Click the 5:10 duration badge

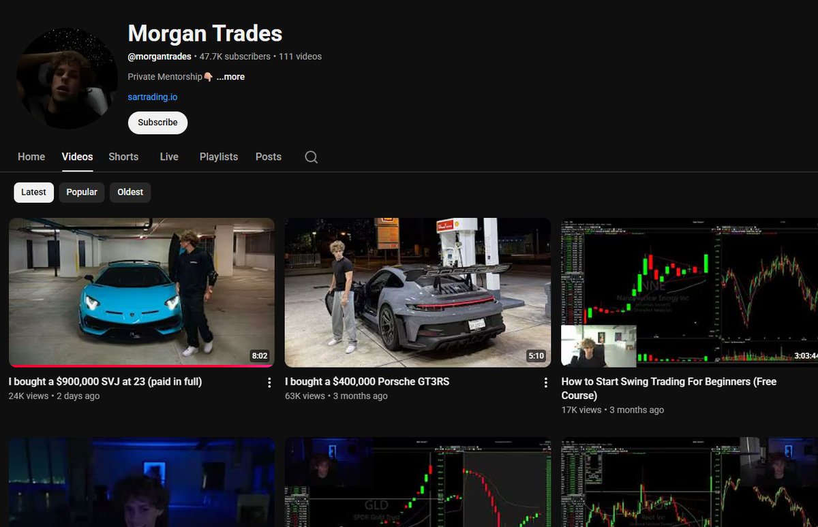536,355
